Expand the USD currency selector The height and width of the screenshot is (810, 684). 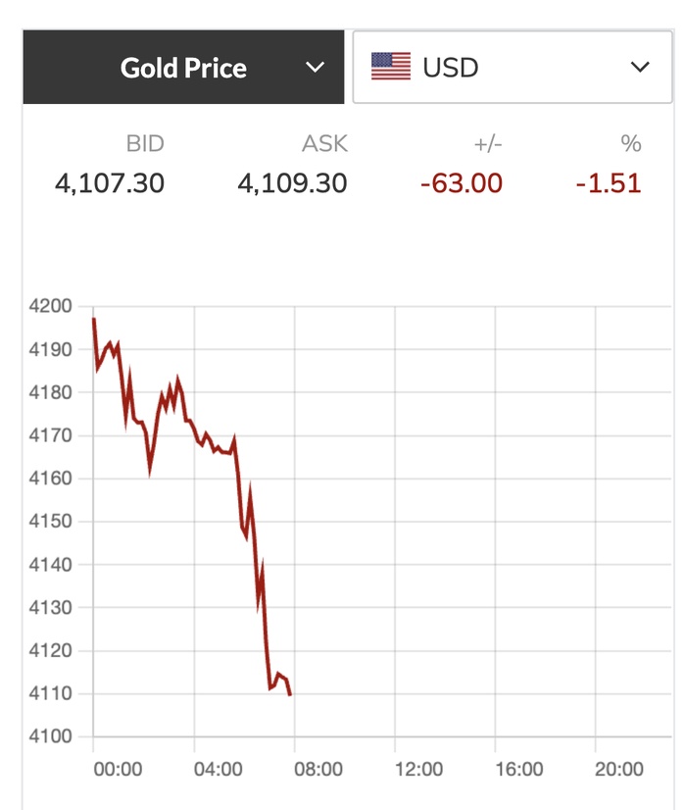pyautogui.click(x=511, y=68)
